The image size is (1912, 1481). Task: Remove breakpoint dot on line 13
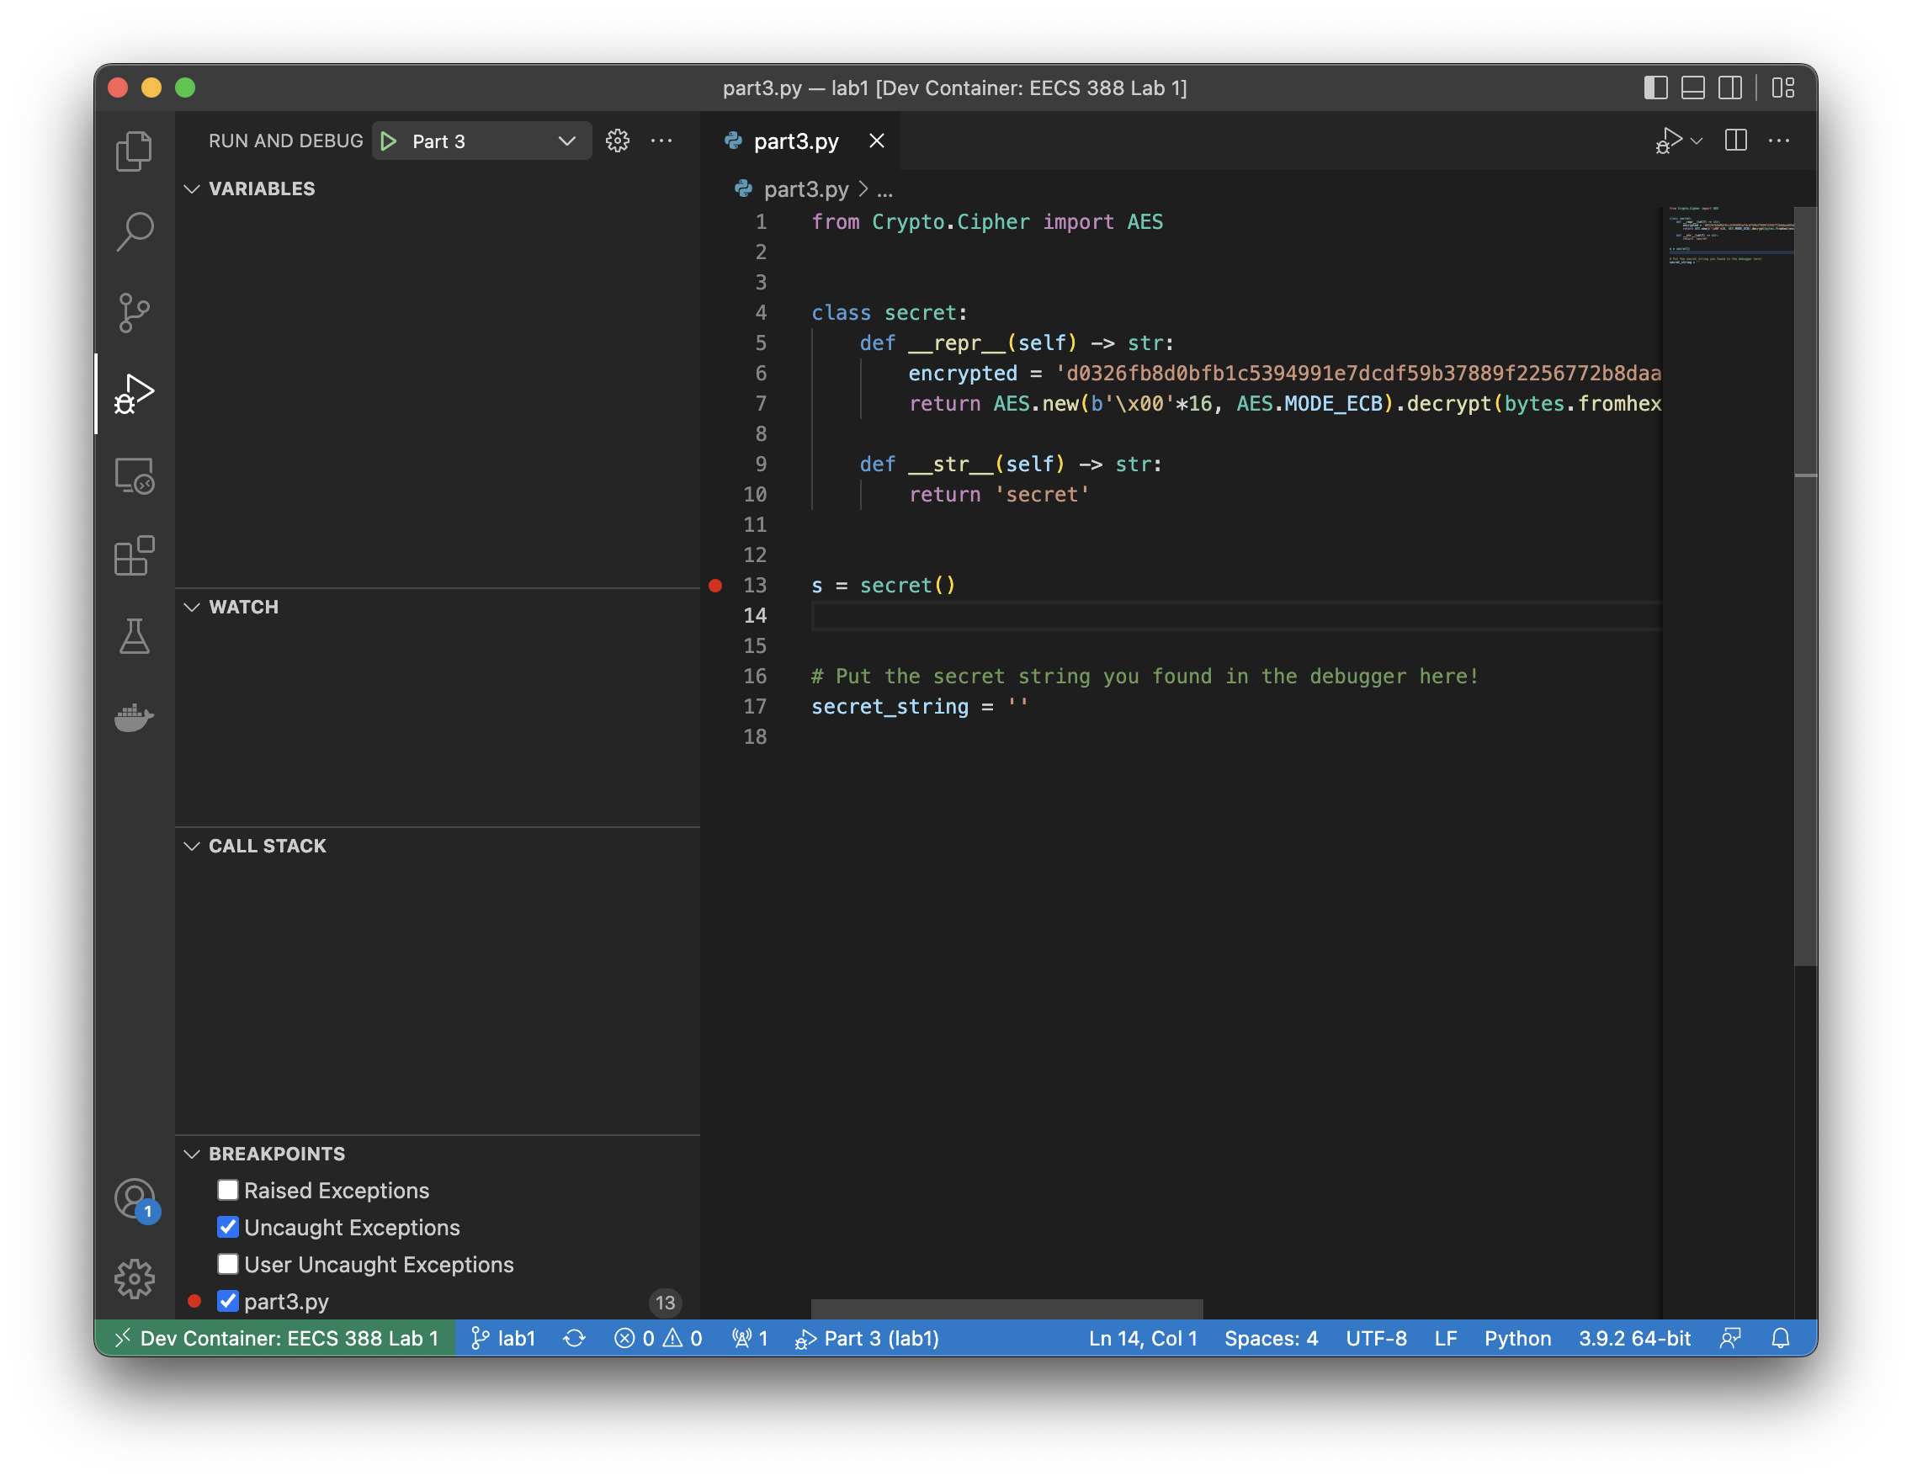click(715, 586)
